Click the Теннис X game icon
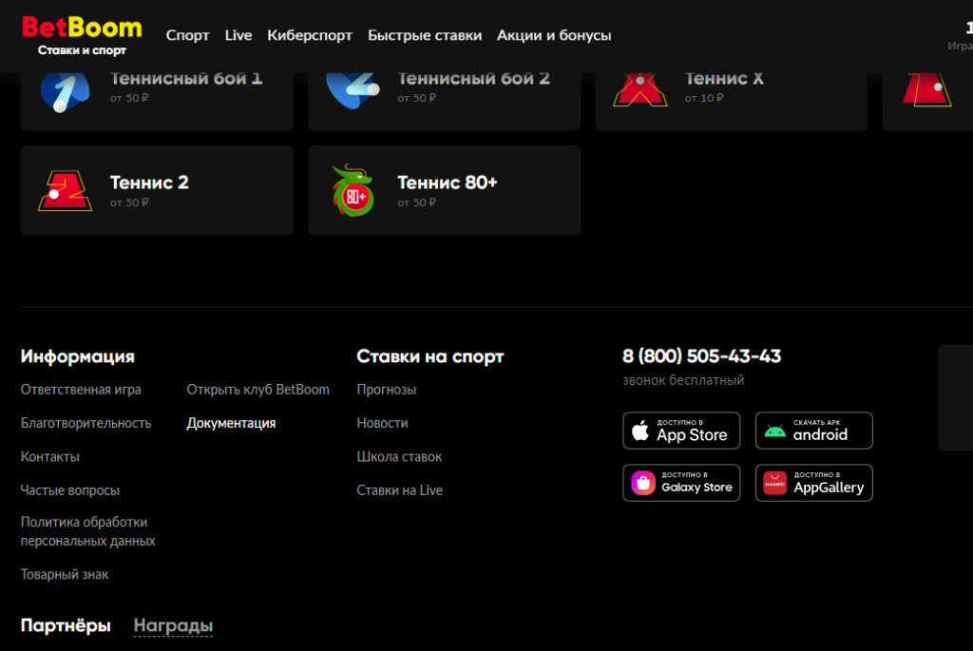This screenshot has width=973, height=651. click(x=639, y=90)
